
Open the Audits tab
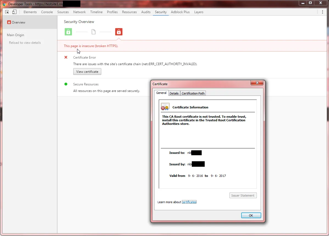coord(146,12)
